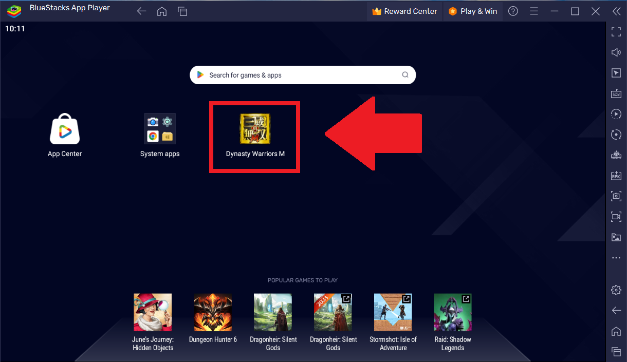Open the help question mark icon

513,11
